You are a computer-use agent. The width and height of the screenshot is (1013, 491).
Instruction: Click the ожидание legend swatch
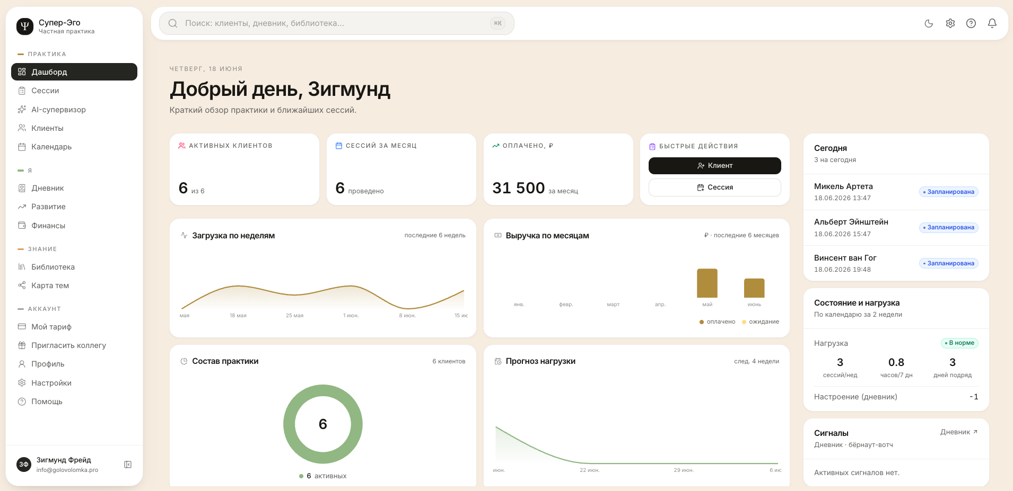744,322
